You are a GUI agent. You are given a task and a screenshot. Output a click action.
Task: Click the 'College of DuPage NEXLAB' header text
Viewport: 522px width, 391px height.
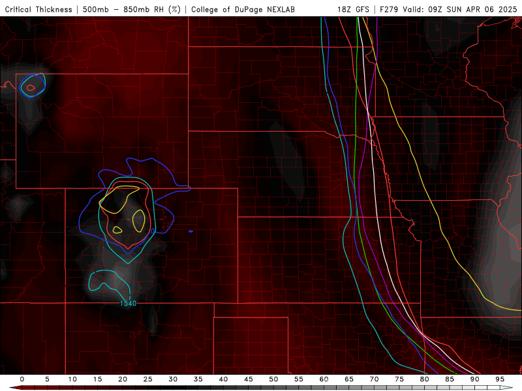coord(243,9)
